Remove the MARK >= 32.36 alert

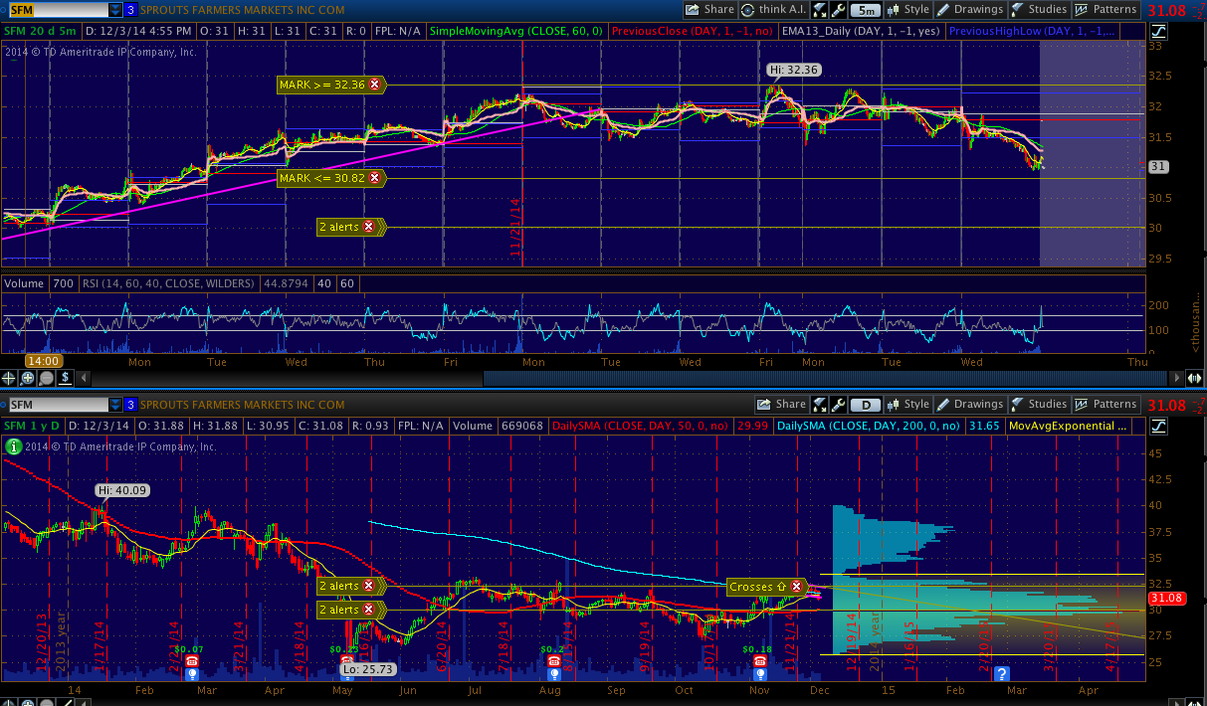point(374,86)
